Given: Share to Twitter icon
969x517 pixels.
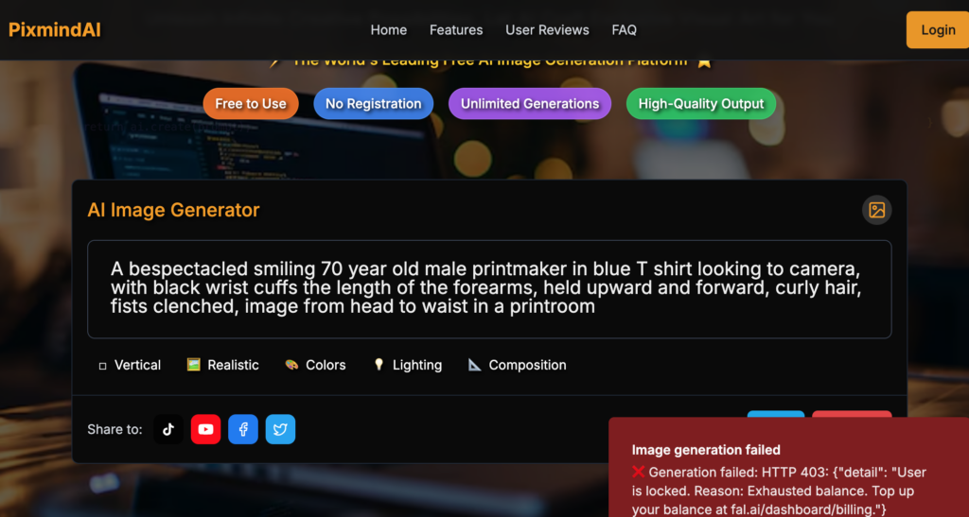Looking at the screenshot, I should pos(280,429).
